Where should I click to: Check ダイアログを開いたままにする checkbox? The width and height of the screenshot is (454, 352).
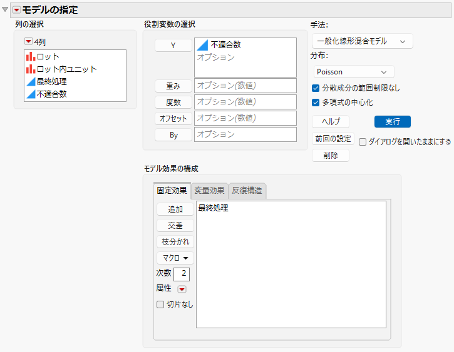(363, 142)
